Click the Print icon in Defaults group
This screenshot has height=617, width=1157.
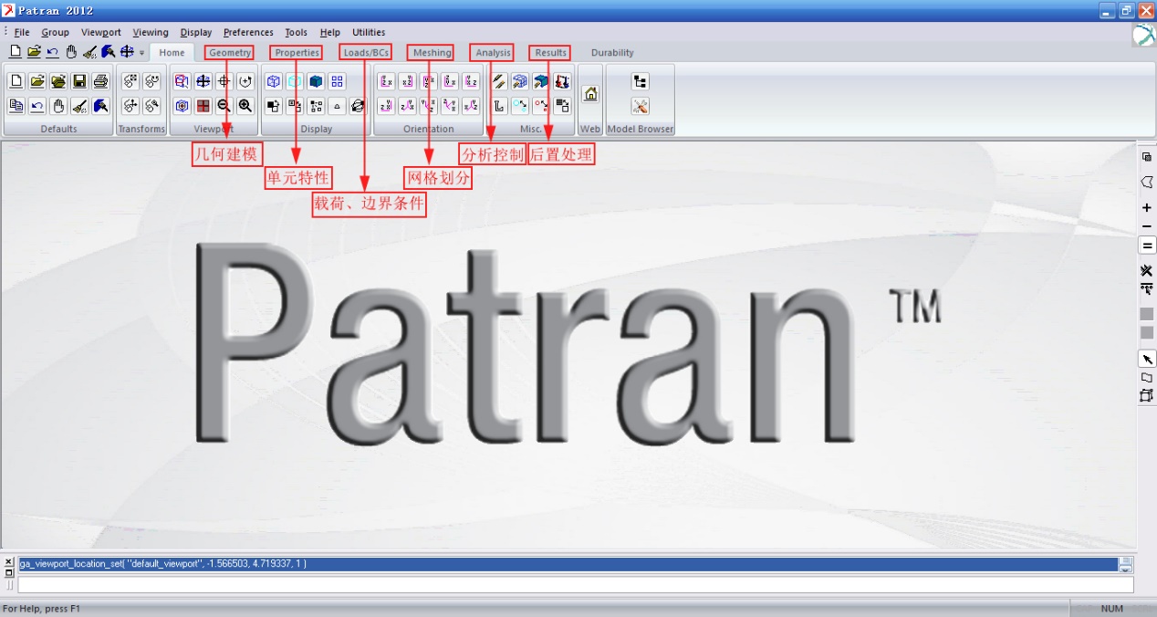pyautogui.click(x=100, y=81)
